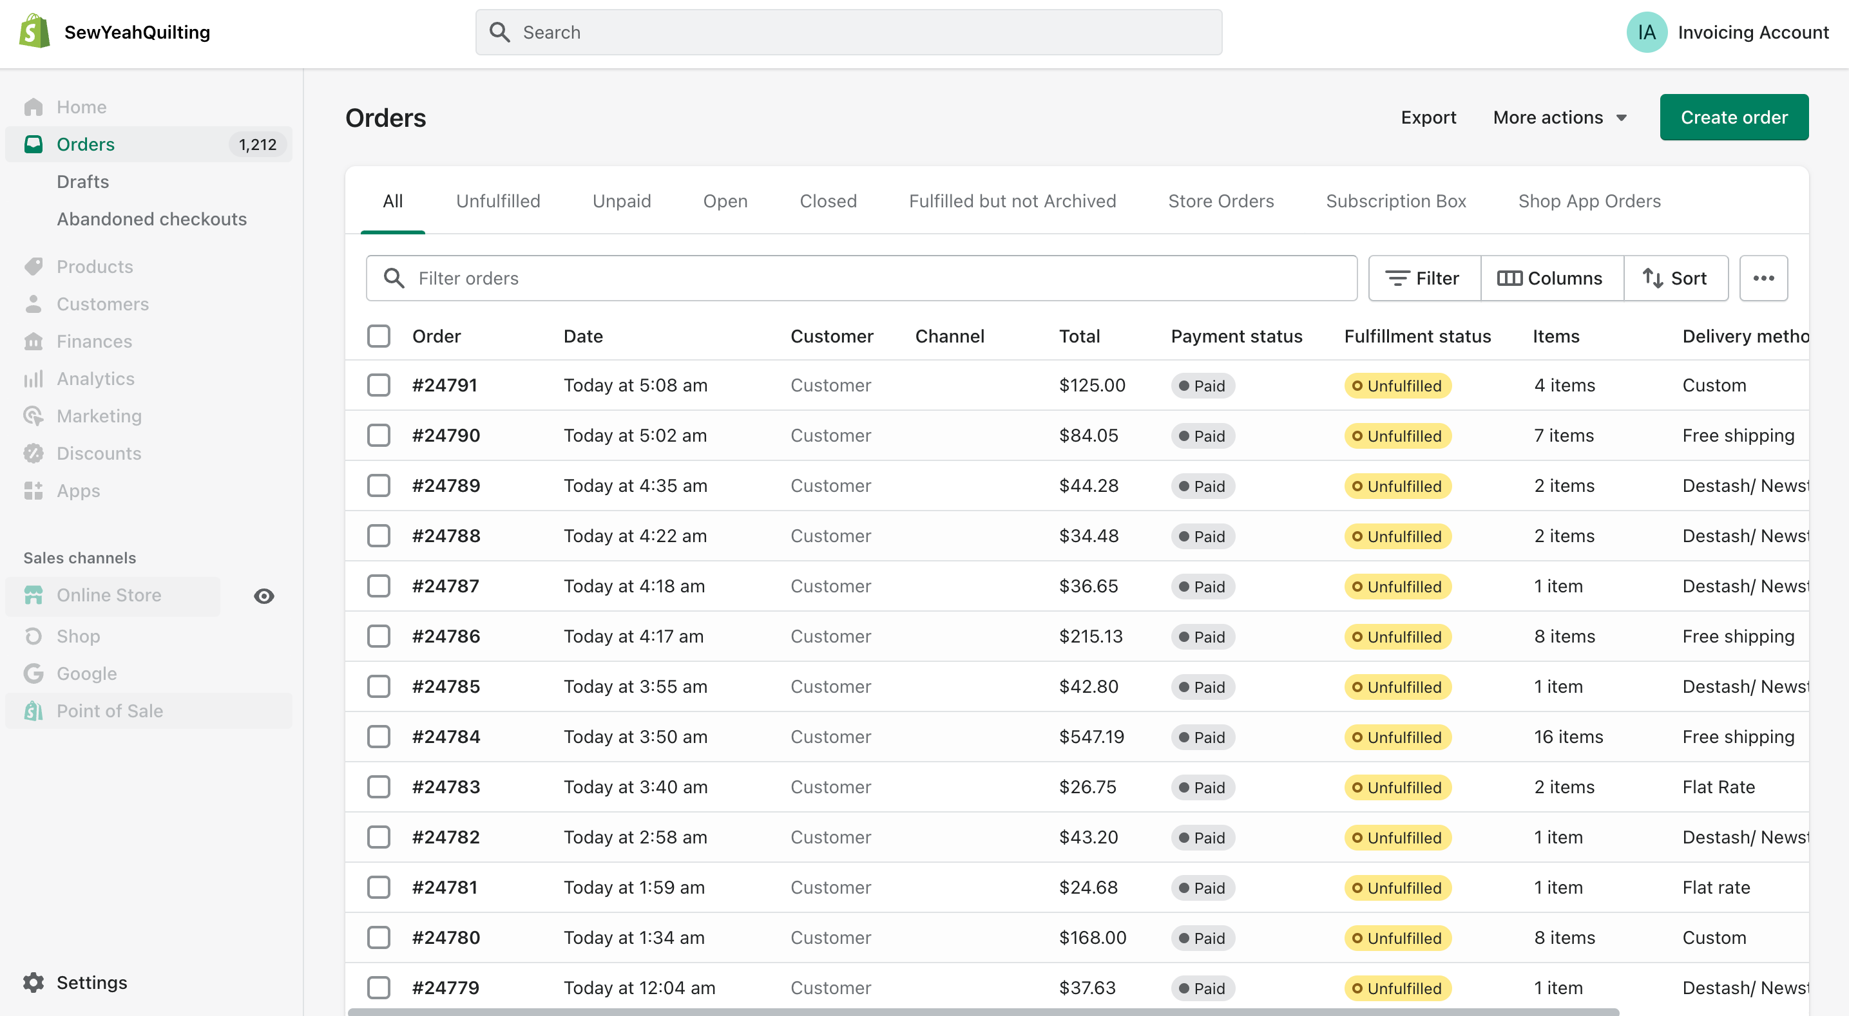
Task: Switch to the Unpaid tab
Action: 622,201
